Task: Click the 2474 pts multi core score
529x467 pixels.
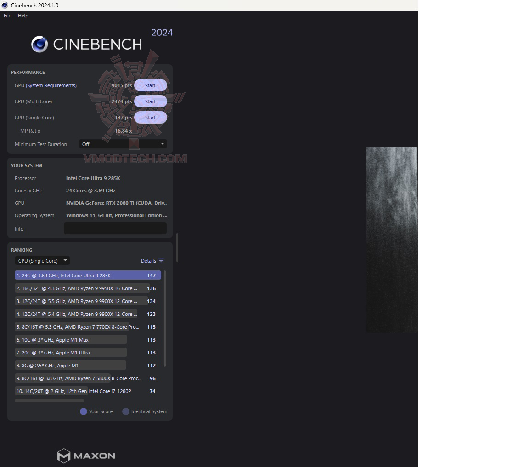Action: coord(121,101)
